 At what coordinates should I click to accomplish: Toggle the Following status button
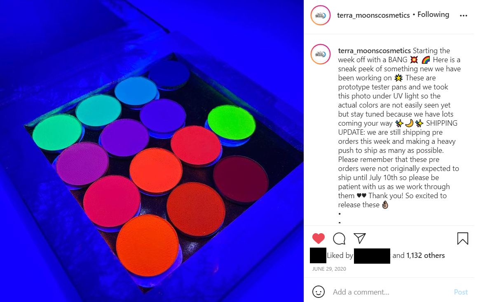pos(433,15)
